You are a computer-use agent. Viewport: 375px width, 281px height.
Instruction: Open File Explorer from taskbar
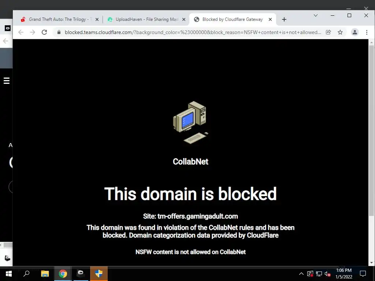point(45,274)
